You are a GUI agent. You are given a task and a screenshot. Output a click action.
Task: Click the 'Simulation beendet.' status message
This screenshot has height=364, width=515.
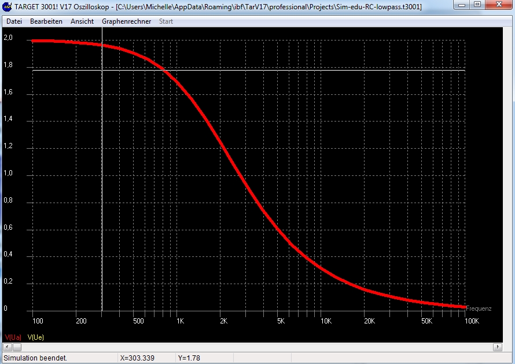pos(36,358)
